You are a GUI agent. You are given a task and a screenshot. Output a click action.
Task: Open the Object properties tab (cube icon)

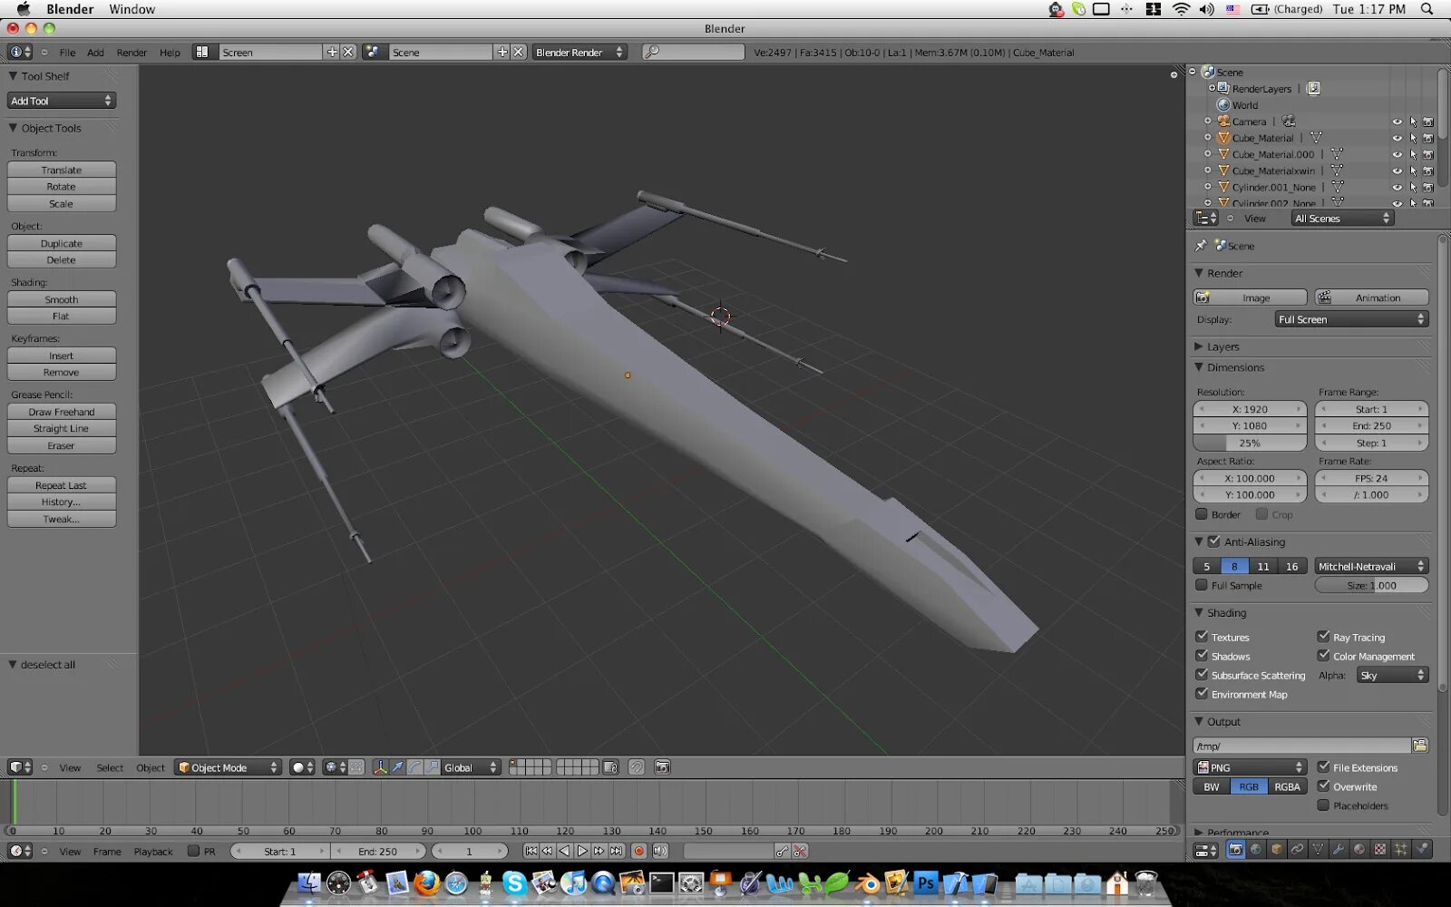point(1277,850)
